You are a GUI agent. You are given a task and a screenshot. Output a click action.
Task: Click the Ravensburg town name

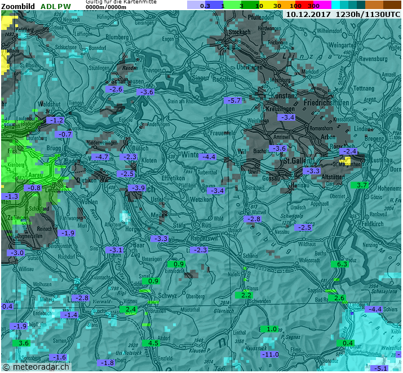(373, 59)
